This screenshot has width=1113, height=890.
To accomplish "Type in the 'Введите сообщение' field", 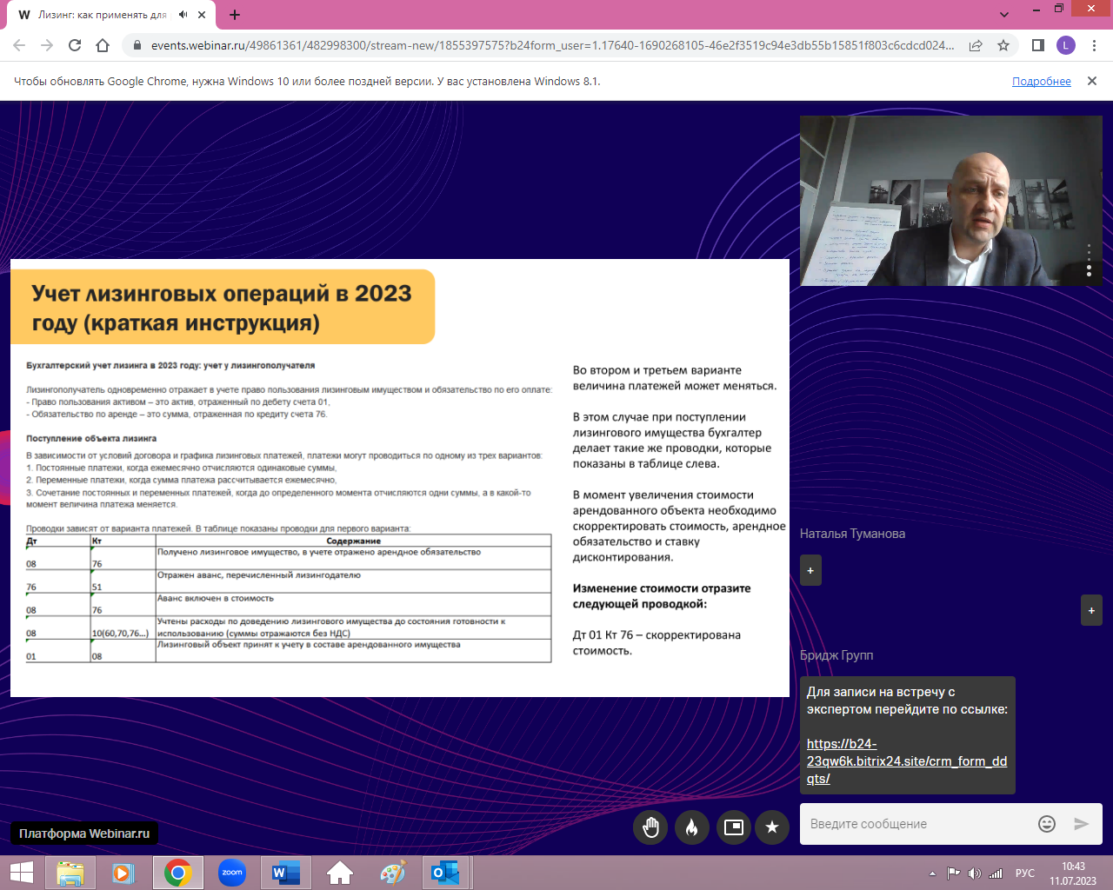I will (x=917, y=824).
